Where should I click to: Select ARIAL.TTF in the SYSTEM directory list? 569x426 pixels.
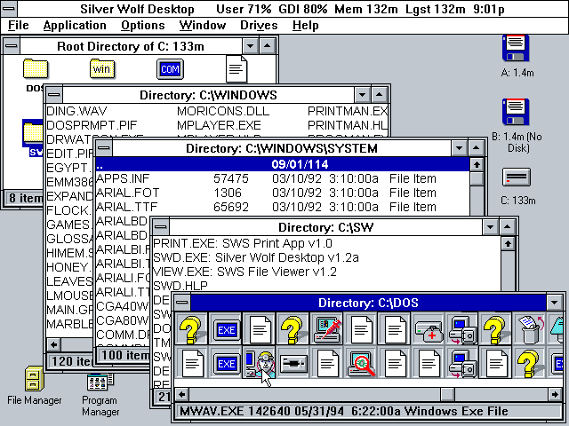tap(126, 207)
